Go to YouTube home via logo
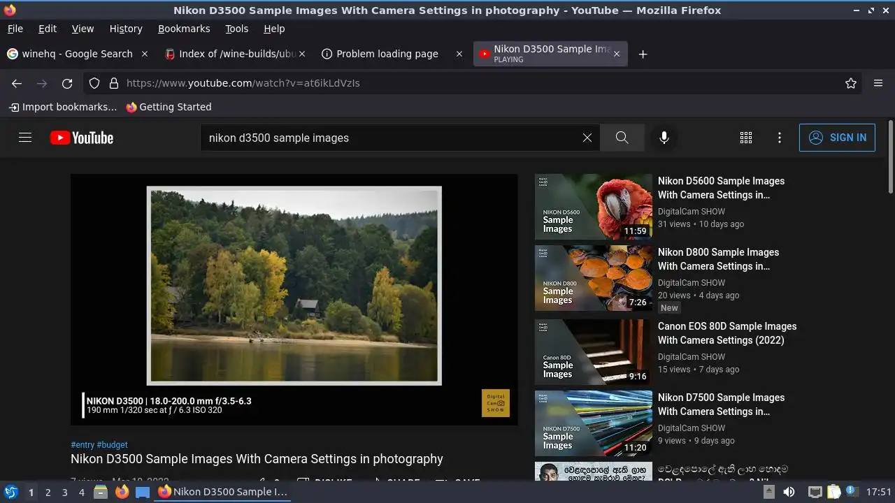The height and width of the screenshot is (503, 895). [82, 138]
